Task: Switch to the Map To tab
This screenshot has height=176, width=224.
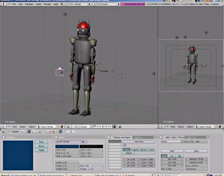Action: tap(138, 137)
